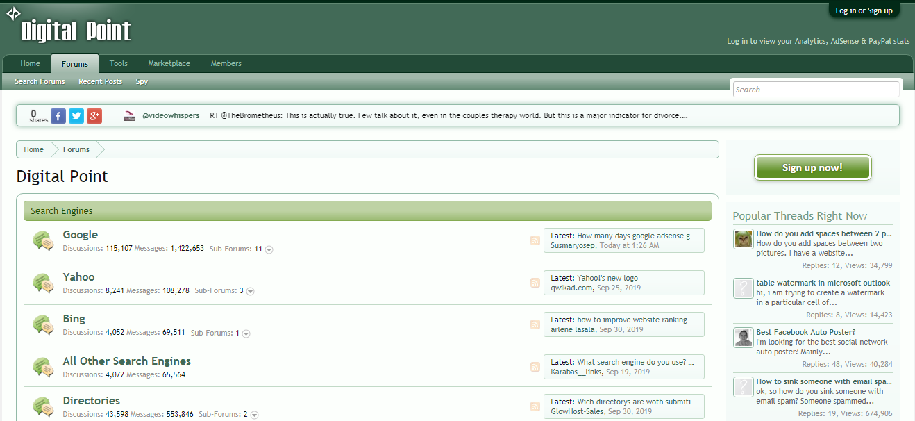915x421 pixels.
Task: Click Log in or Sign up
Action: click(x=864, y=10)
